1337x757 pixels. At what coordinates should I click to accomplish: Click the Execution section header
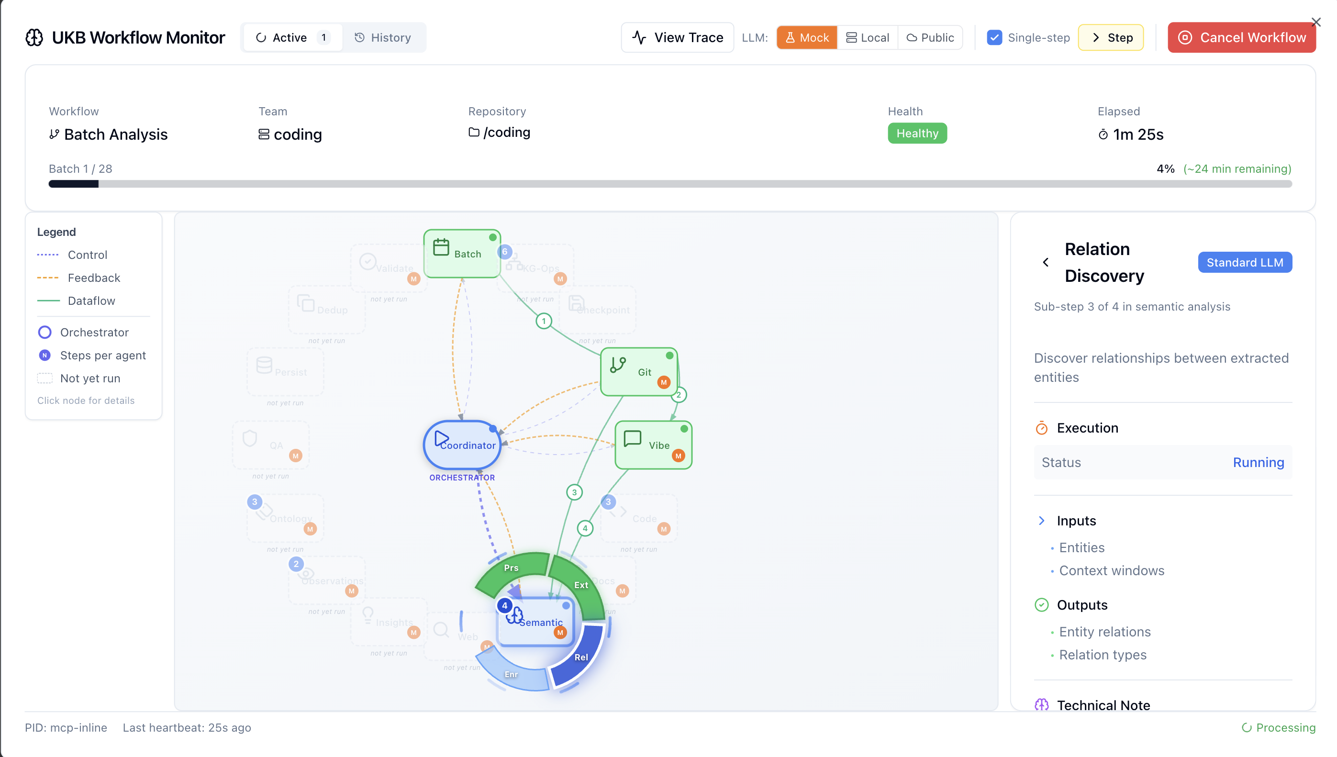[1076, 428]
